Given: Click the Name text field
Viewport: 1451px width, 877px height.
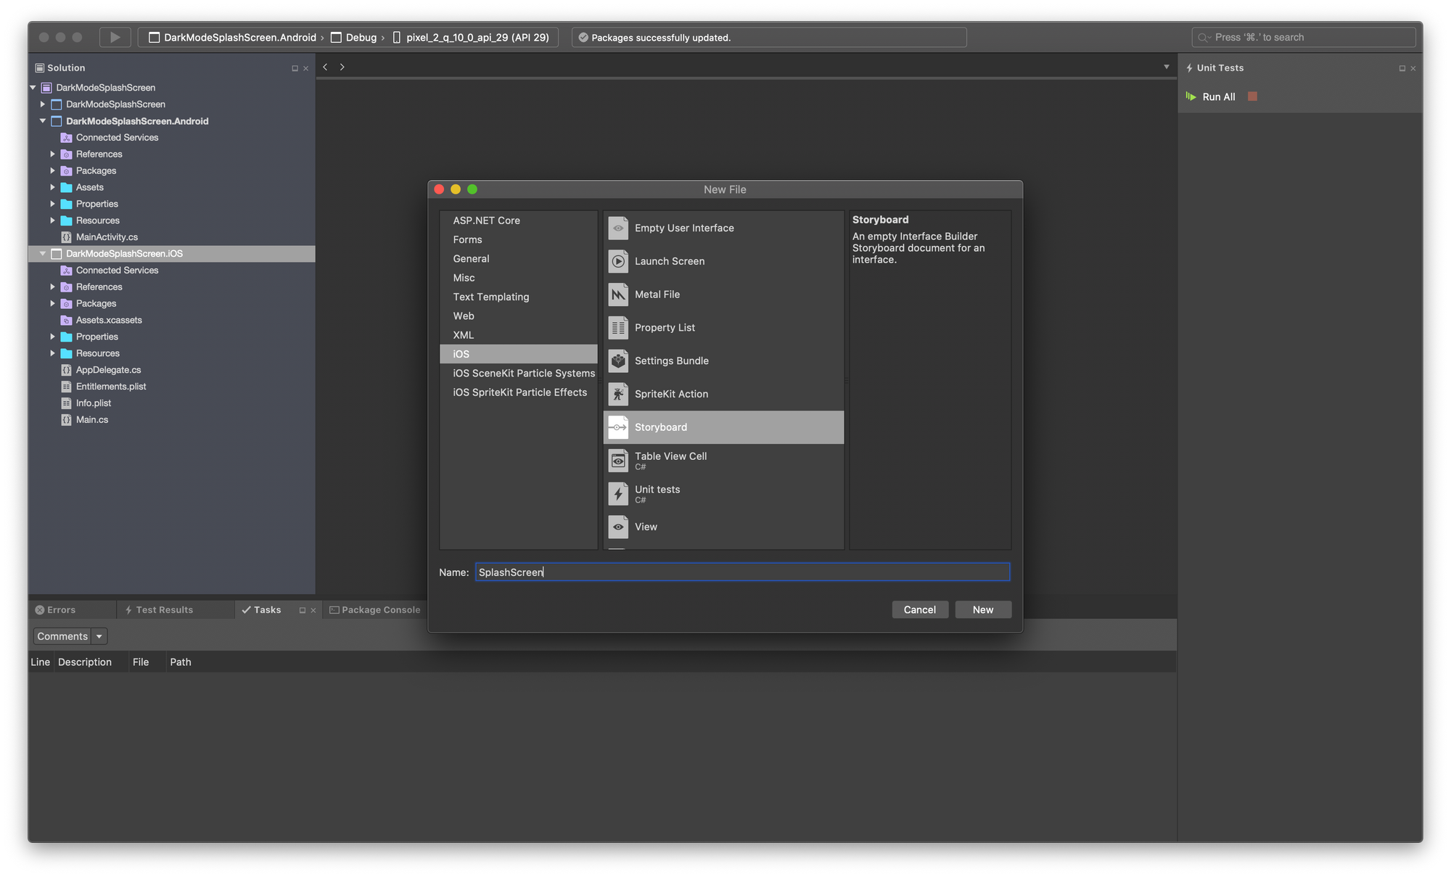Looking at the screenshot, I should click(x=742, y=572).
